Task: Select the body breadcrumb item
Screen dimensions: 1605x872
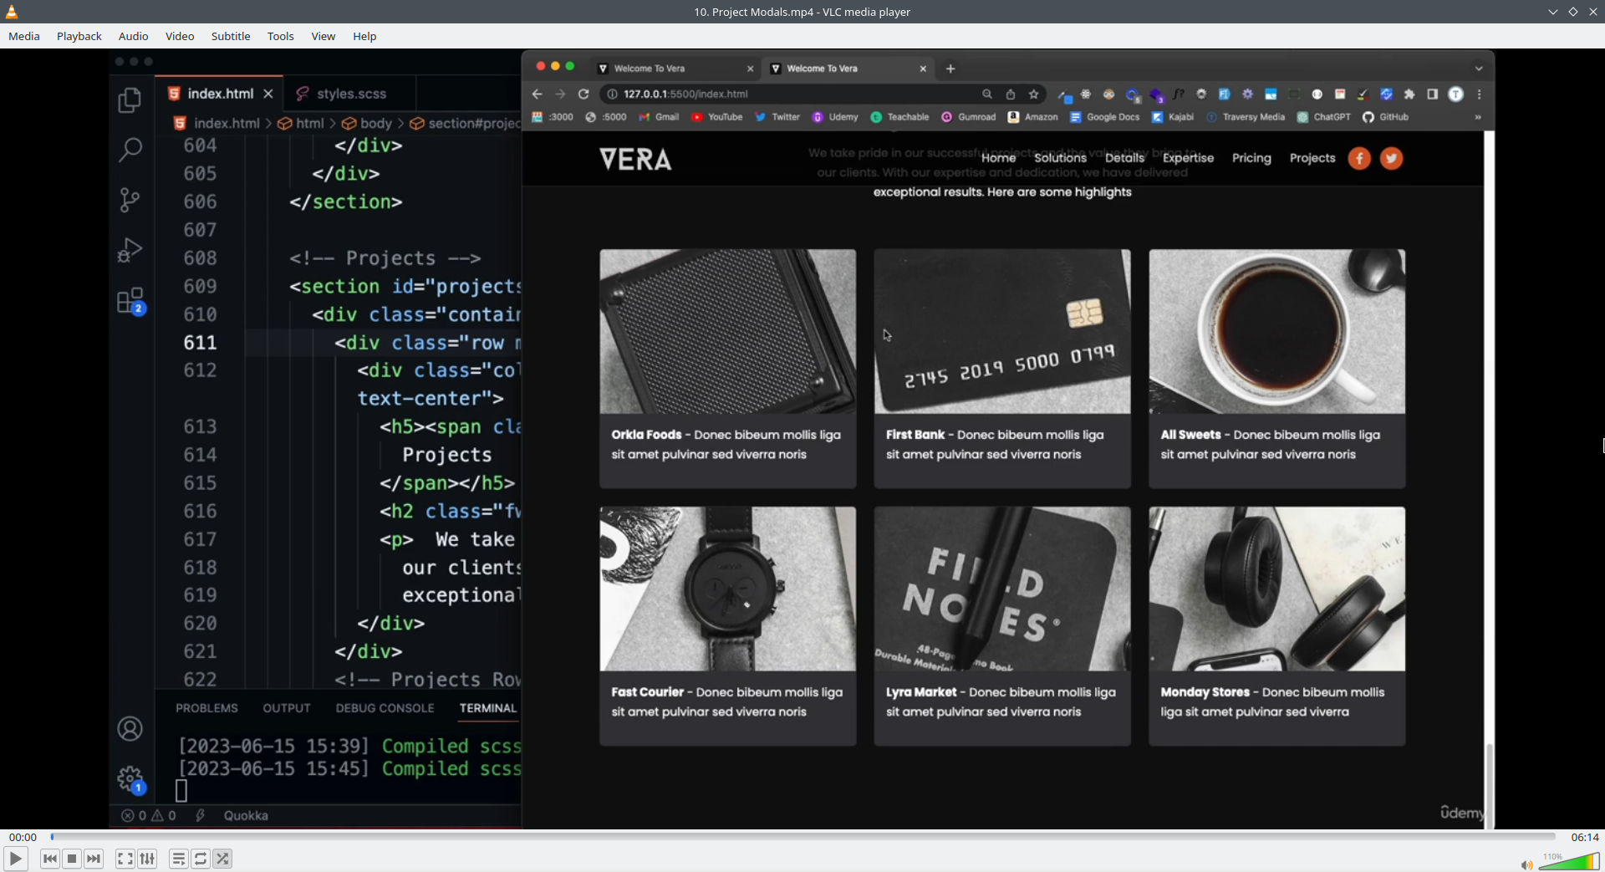Action: click(x=367, y=123)
